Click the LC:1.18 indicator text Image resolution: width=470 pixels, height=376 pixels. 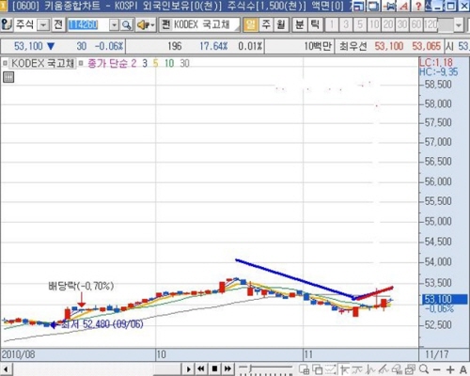[x=436, y=62]
